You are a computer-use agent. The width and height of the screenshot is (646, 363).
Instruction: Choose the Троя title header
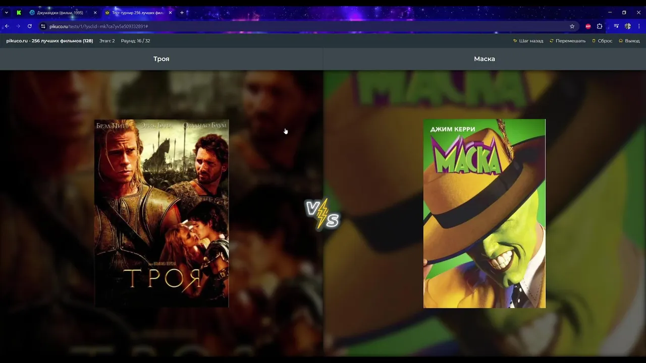point(161,59)
